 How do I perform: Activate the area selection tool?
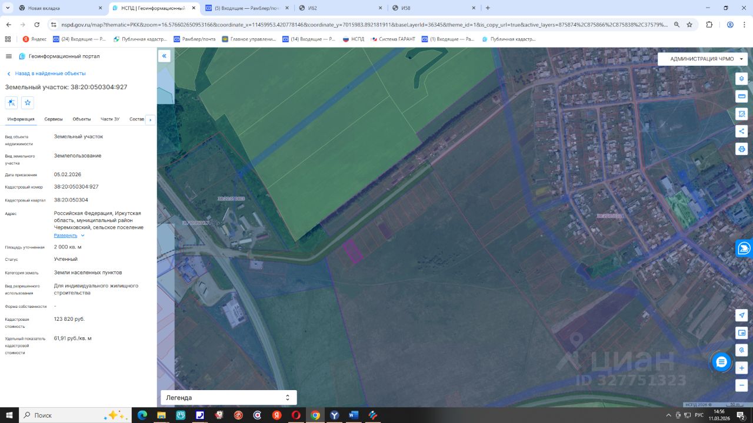coord(741,114)
